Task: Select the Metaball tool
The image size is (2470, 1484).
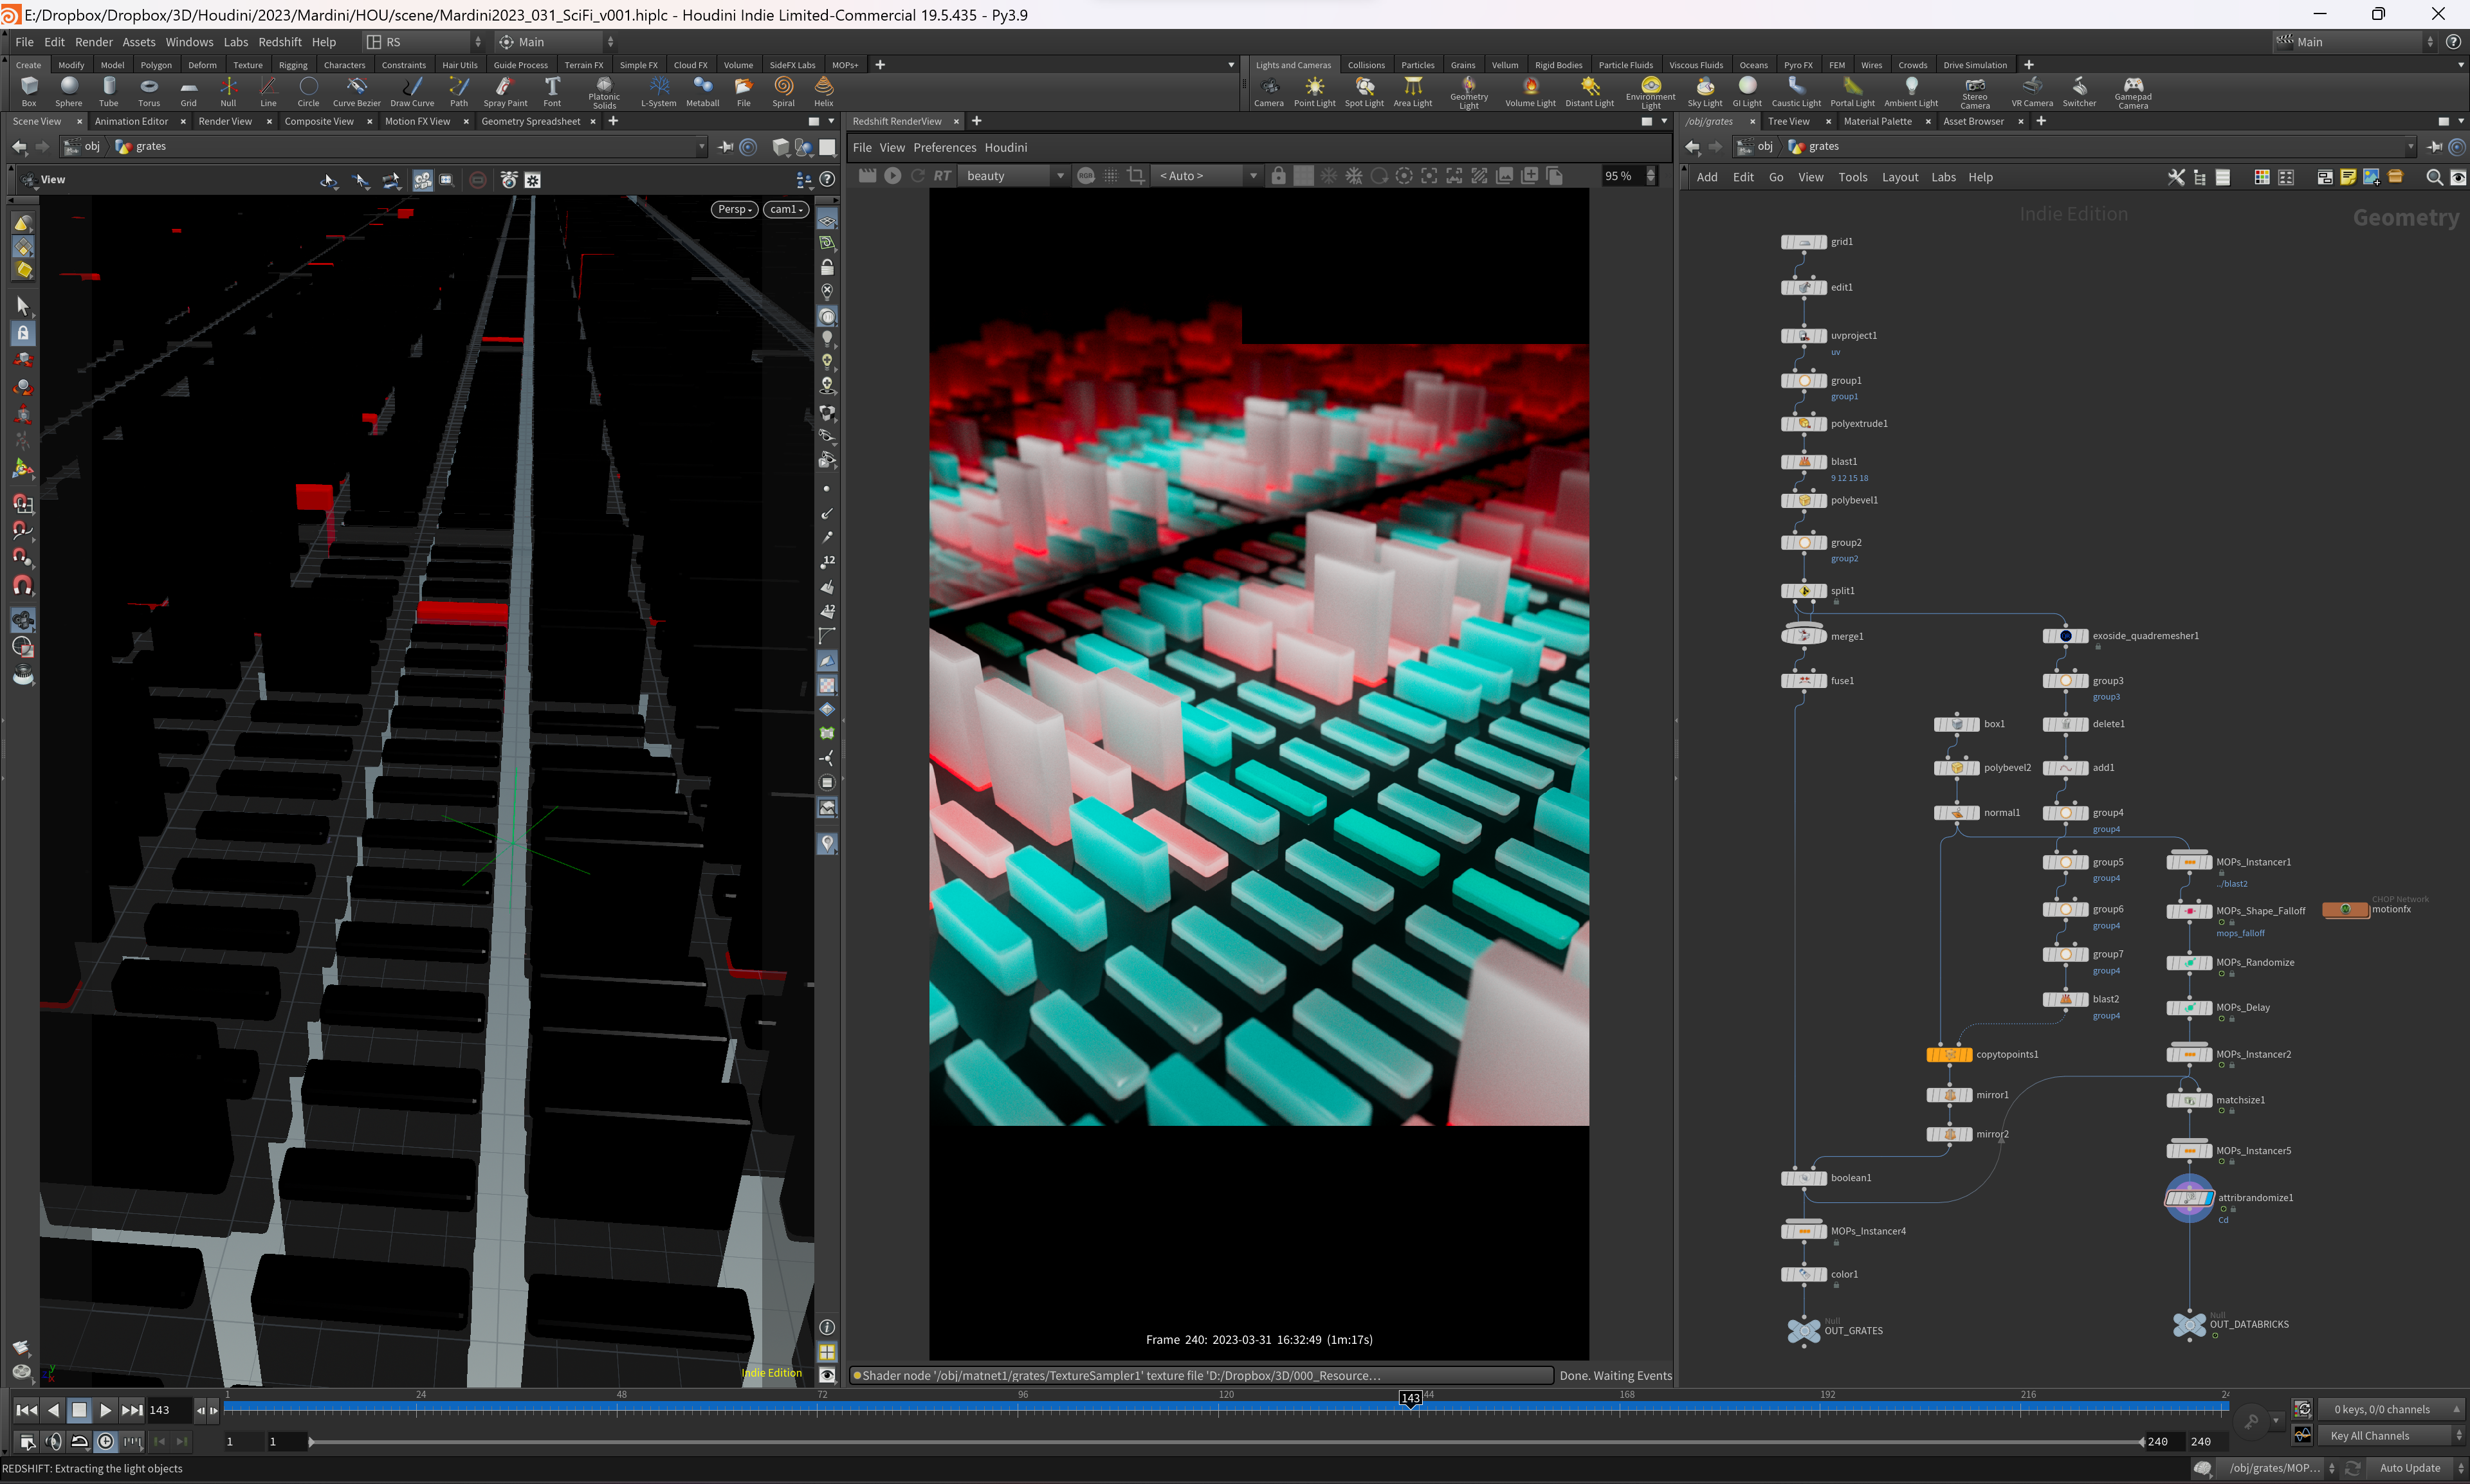Action: 702,91
